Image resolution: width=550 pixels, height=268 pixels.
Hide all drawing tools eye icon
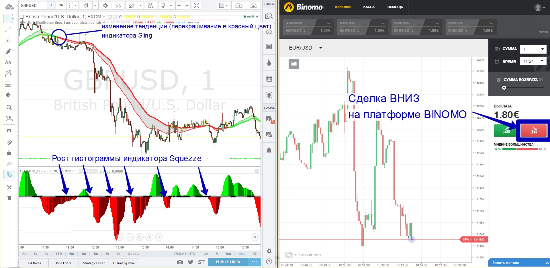(9, 164)
